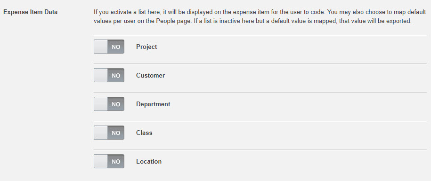Switch on the Class toggle
Screen dimensions: 431x181
pyautogui.click(x=109, y=133)
